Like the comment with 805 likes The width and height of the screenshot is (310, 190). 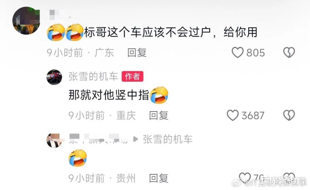237,53
